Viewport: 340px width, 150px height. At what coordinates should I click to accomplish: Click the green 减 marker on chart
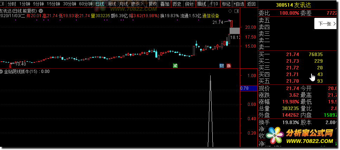(175, 66)
